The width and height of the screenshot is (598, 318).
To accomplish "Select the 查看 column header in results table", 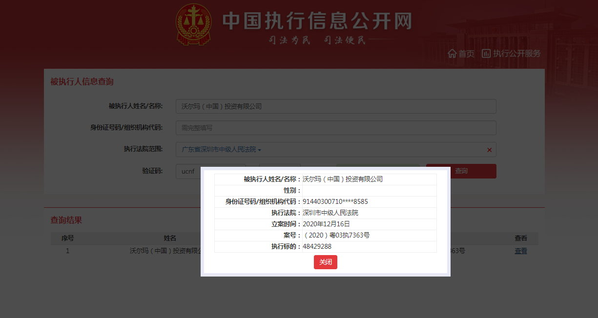I will point(521,238).
